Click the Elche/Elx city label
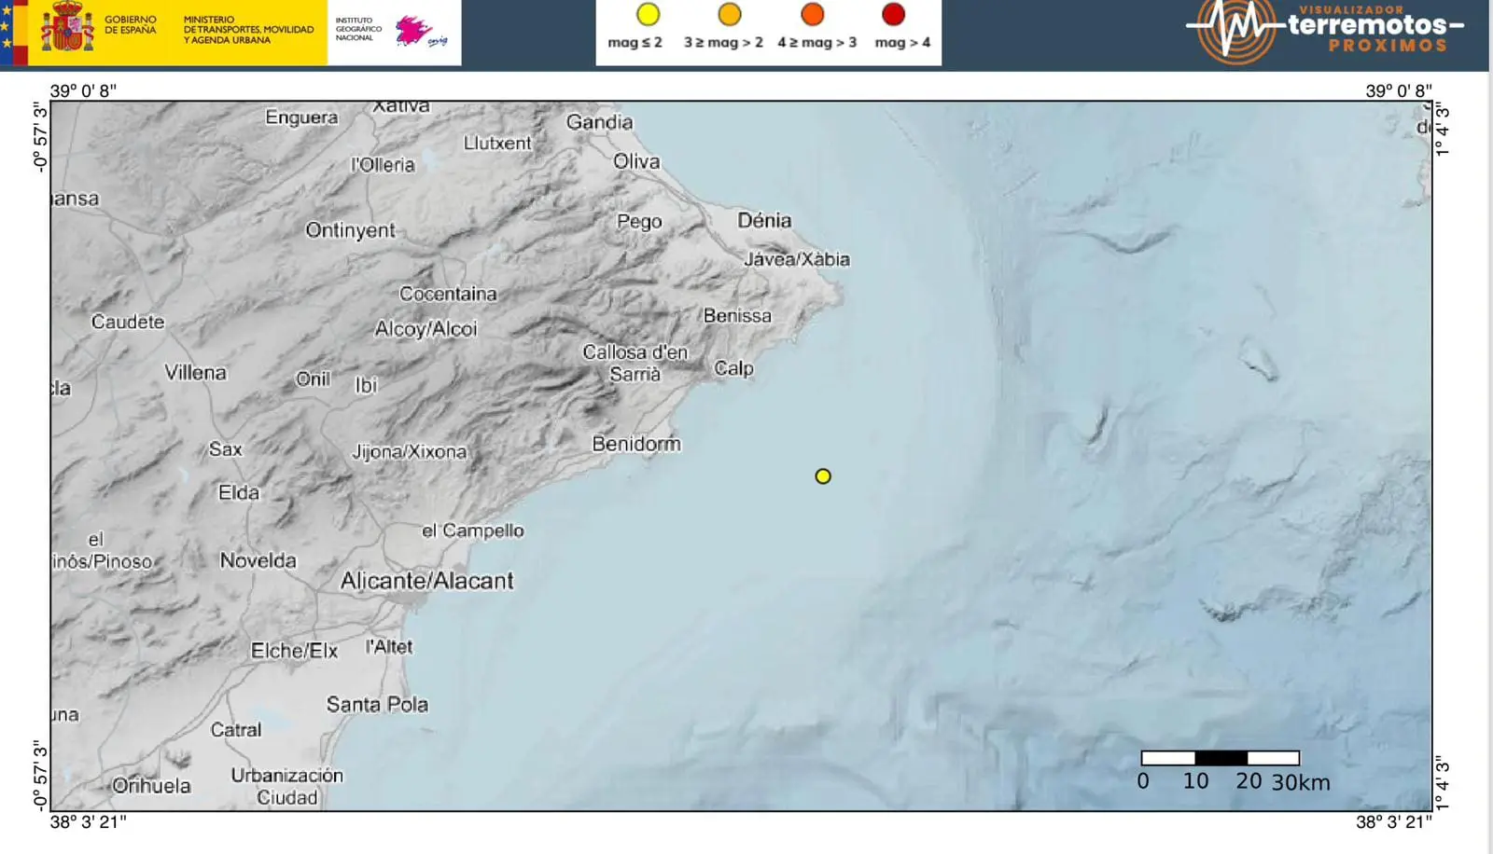The image size is (1493, 854). (294, 651)
